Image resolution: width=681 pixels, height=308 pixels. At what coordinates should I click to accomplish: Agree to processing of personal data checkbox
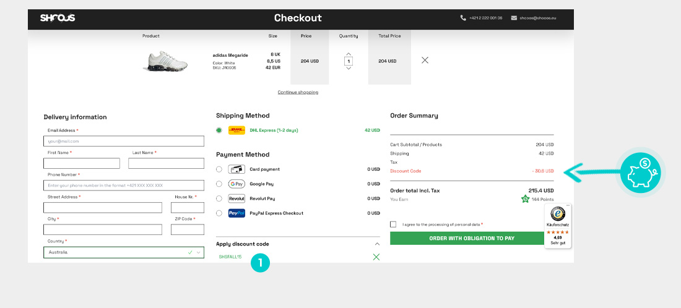pyautogui.click(x=393, y=225)
